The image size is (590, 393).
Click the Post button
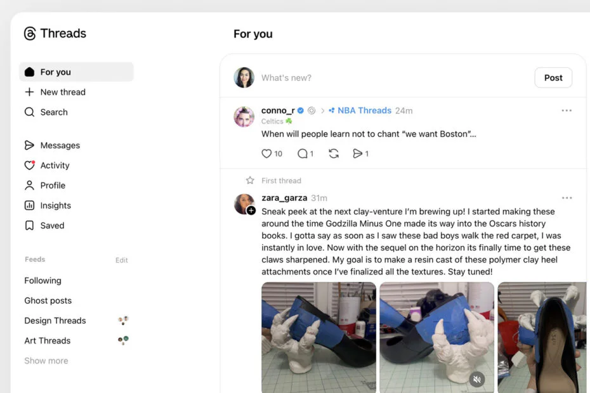pyautogui.click(x=553, y=77)
